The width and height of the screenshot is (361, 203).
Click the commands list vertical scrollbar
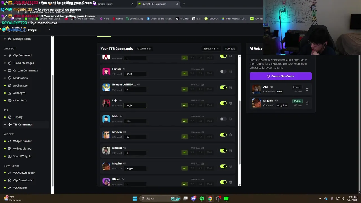[239, 133]
